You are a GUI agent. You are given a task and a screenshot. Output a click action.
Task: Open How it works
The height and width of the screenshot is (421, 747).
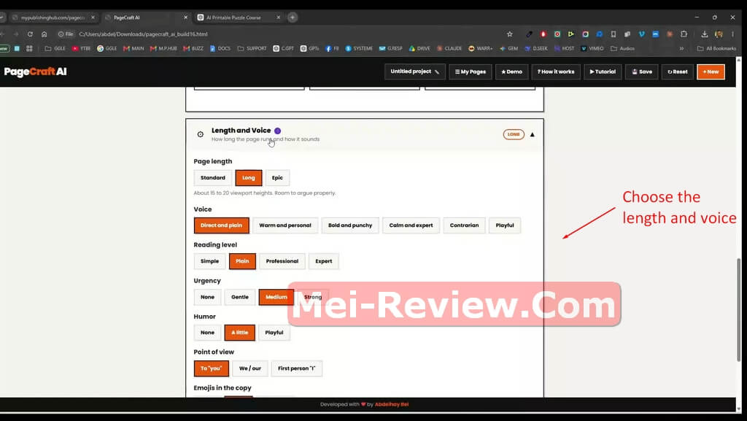pos(556,72)
